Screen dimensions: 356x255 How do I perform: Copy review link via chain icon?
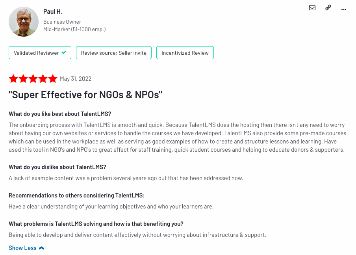328,8
